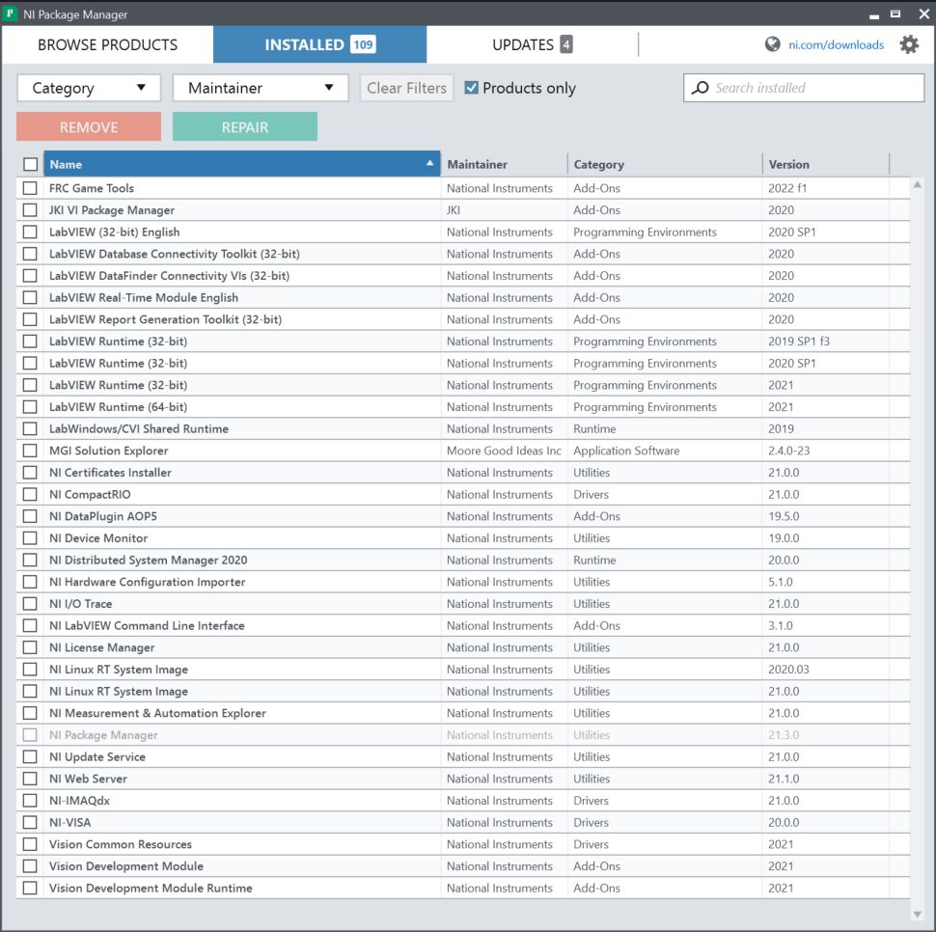Check the NI-VISA row checkbox
The height and width of the screenshot is (932, 936).
[30, 823]
